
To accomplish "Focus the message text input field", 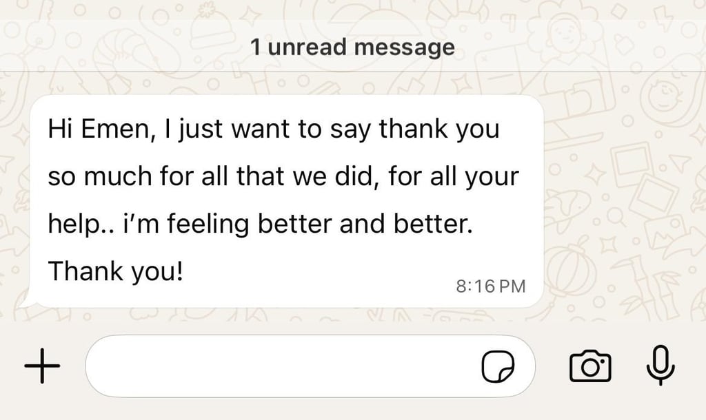I will [x=283, y=366].
